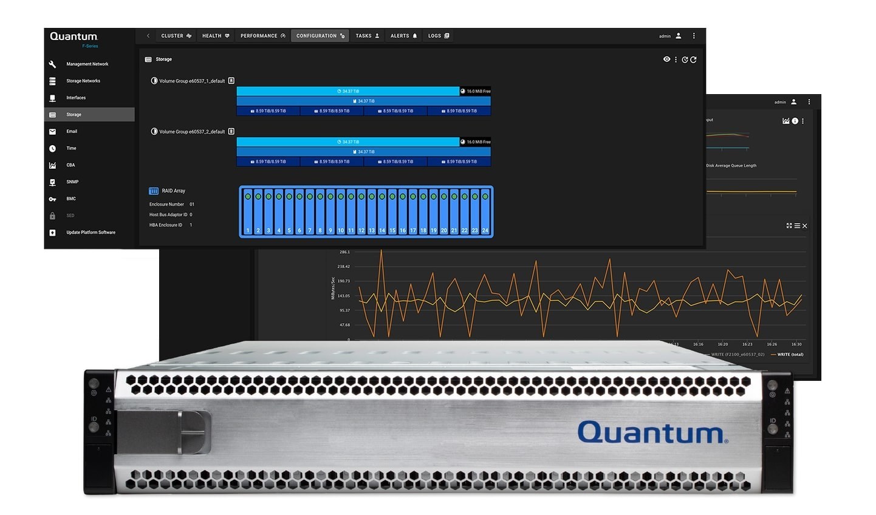Select drive slot 12 in RAID Array
The width and height of the screenshot is (876, 515).
click(x=361, y=212)
